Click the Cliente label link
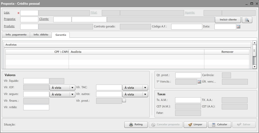This screenshot has height=133, width=259. [x=44, y=19]
